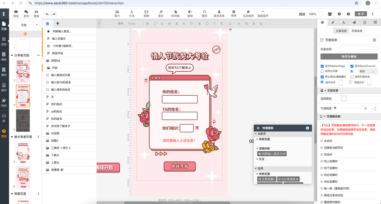
Task: Click the 缩放 zoom percentage field
Action: coord(315,14)
